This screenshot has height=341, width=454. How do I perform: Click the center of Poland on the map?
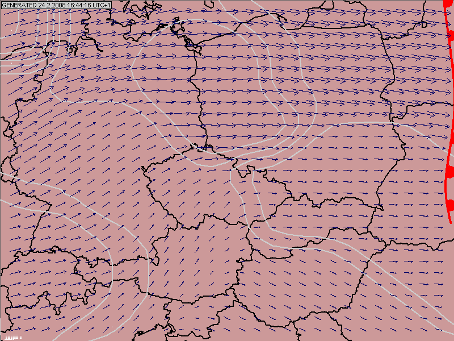click(301, 114)
